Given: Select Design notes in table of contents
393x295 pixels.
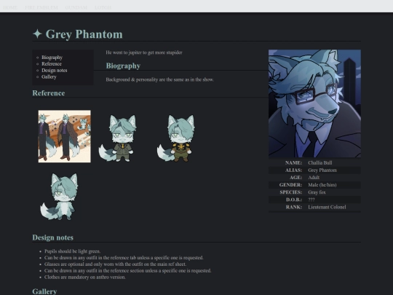Looking at the screenshot, I should [x=55, y=71].
